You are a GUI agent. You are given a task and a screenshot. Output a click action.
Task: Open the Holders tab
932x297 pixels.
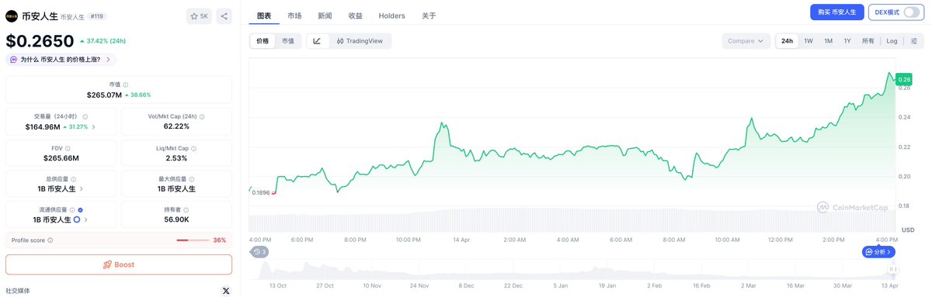[x=391, y=16]
